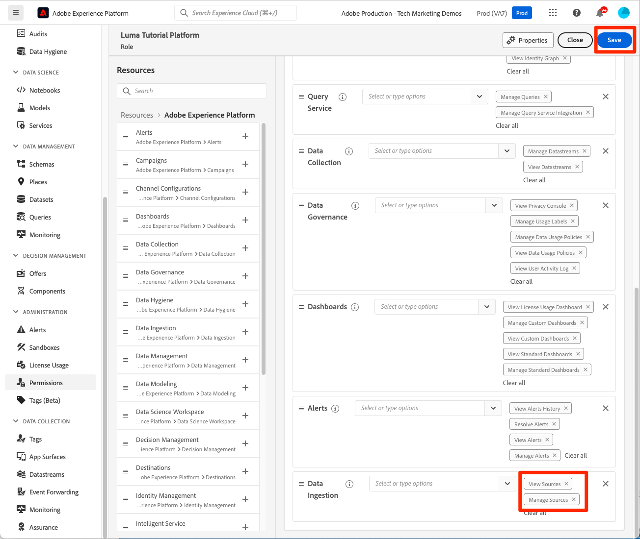Add the Data Modeling resource via plus

[x=245, y=388]
